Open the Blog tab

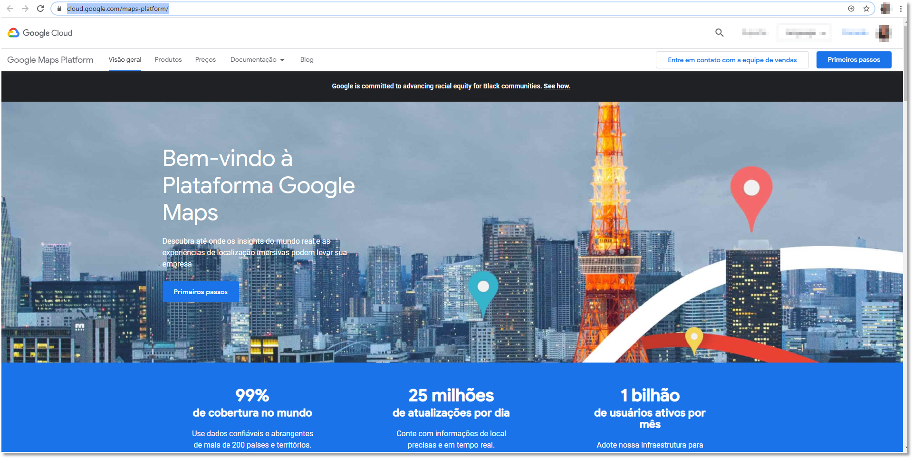pos(307,60)
